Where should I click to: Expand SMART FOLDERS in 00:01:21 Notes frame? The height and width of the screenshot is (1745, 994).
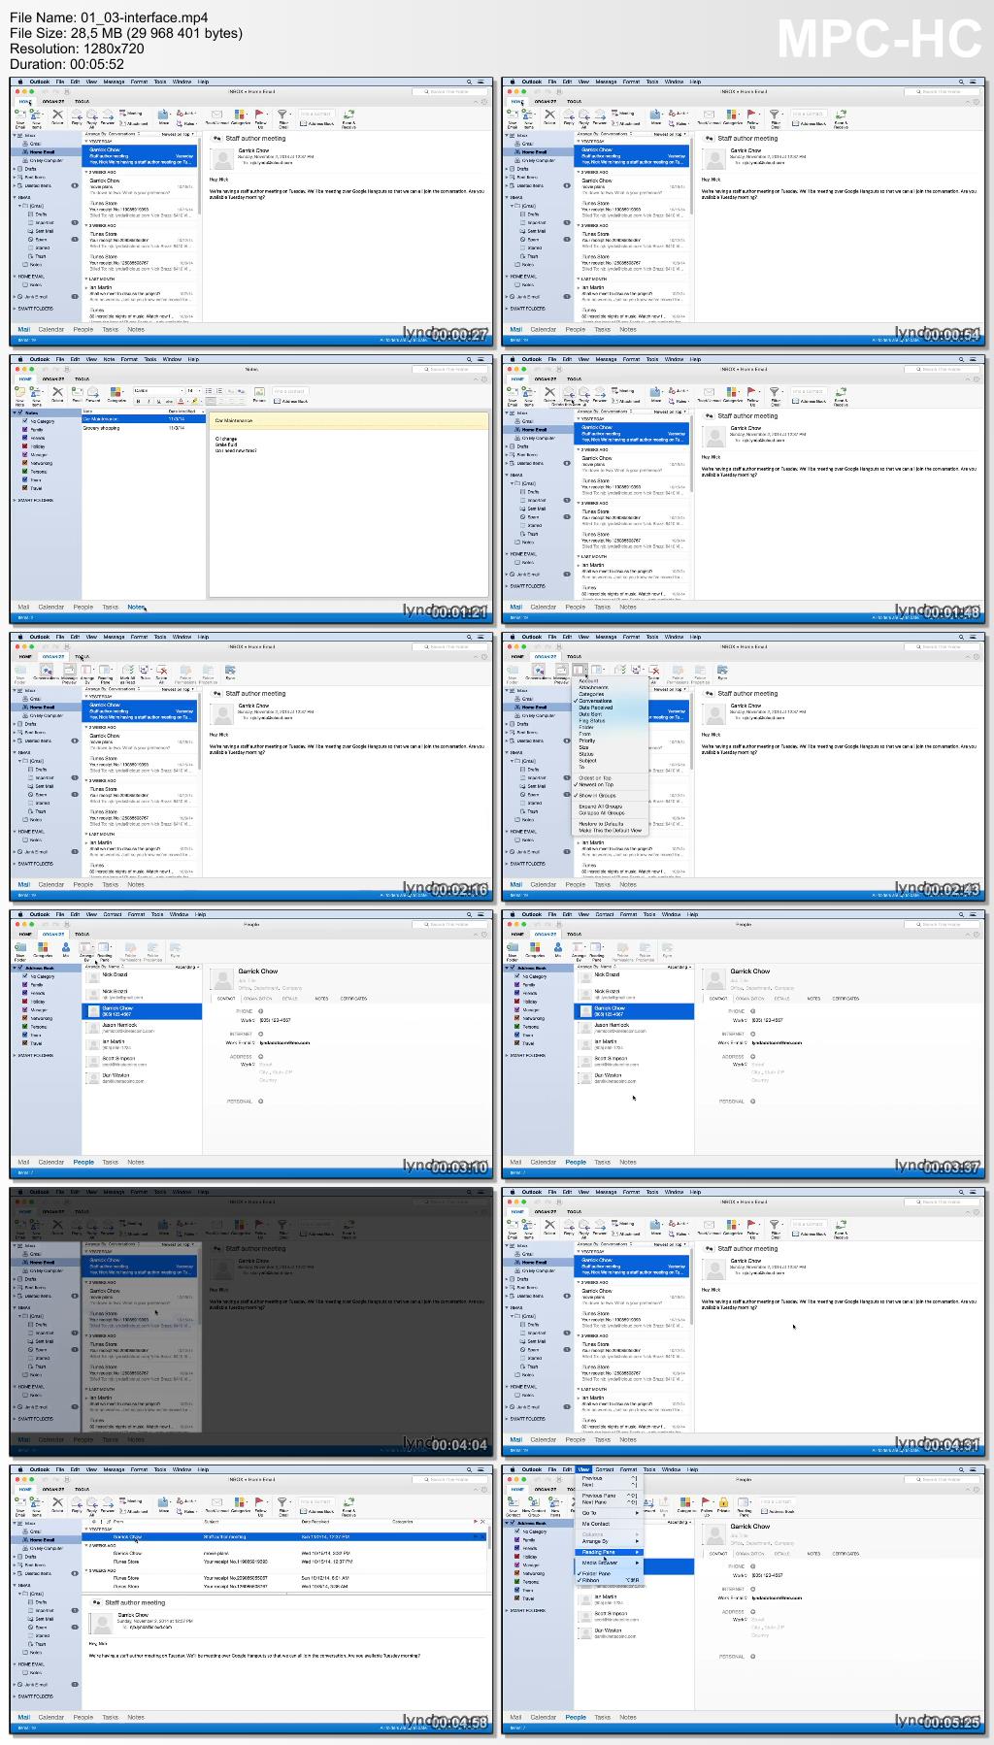(15, 500)
